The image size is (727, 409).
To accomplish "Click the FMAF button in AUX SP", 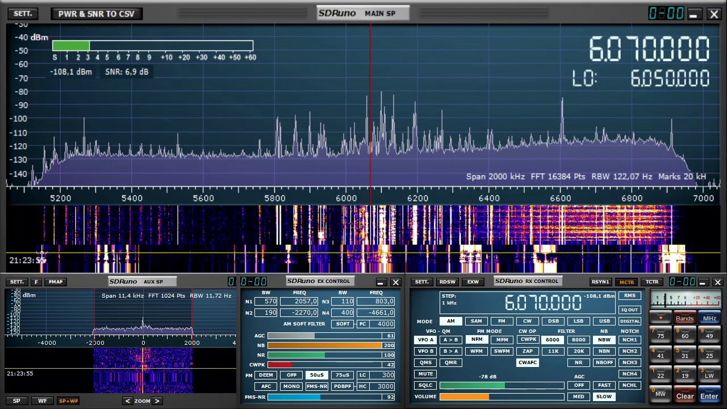I will point(56,282).
